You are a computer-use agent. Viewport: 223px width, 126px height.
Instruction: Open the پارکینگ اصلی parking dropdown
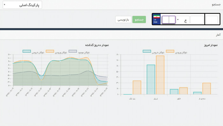[x=22, y=5]
